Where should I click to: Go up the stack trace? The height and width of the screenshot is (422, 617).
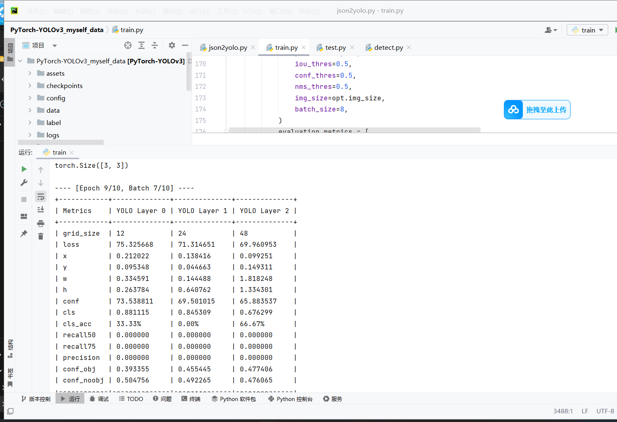tap(41, 169)
